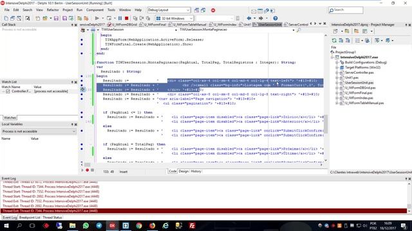The height and width of the screenshot is (231, 412).
Task: Open the Chrome taskbar icon
Action: tap(139, 225)
